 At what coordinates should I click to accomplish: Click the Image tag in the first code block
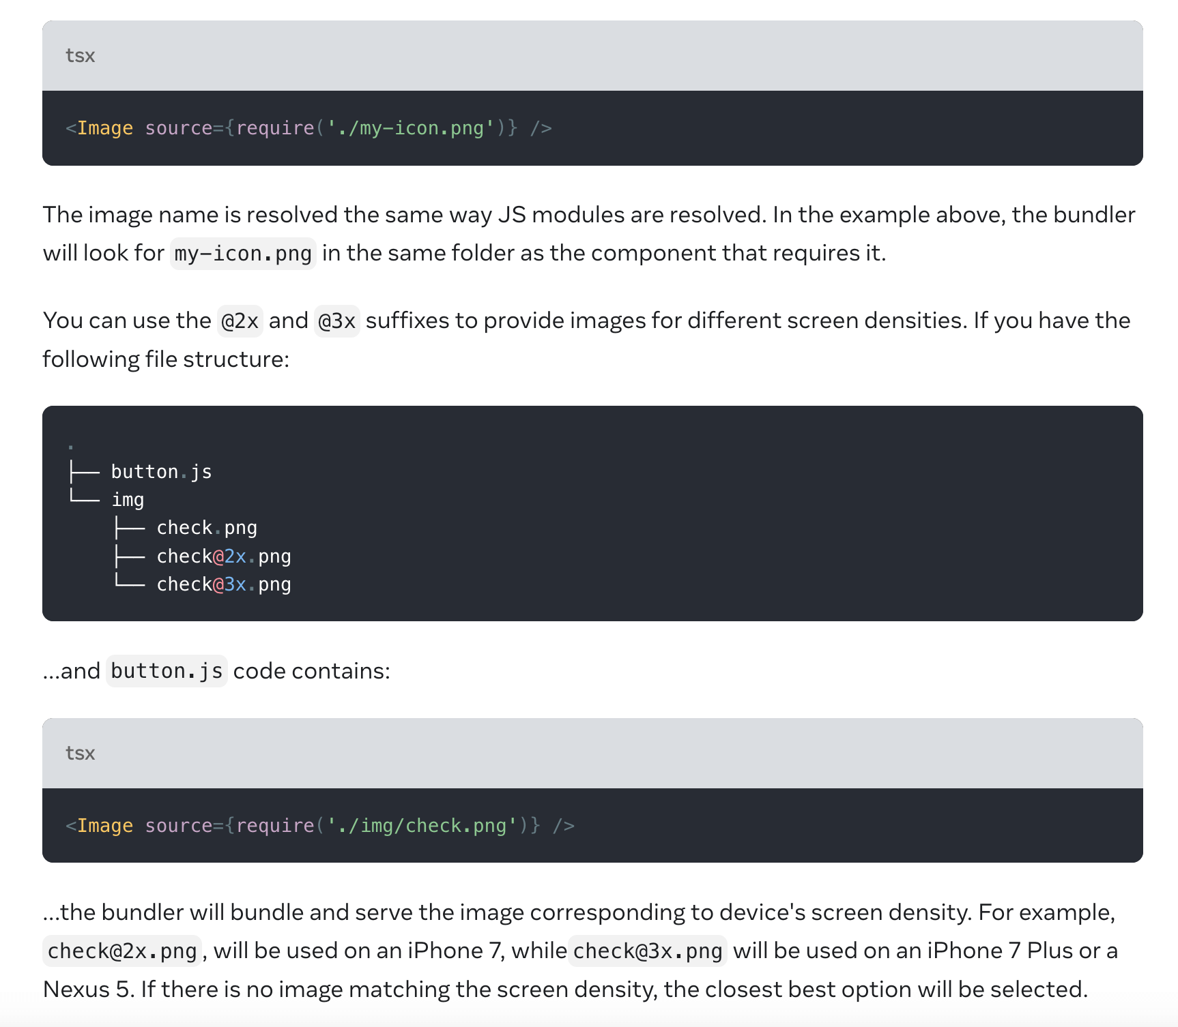(104, 128)
